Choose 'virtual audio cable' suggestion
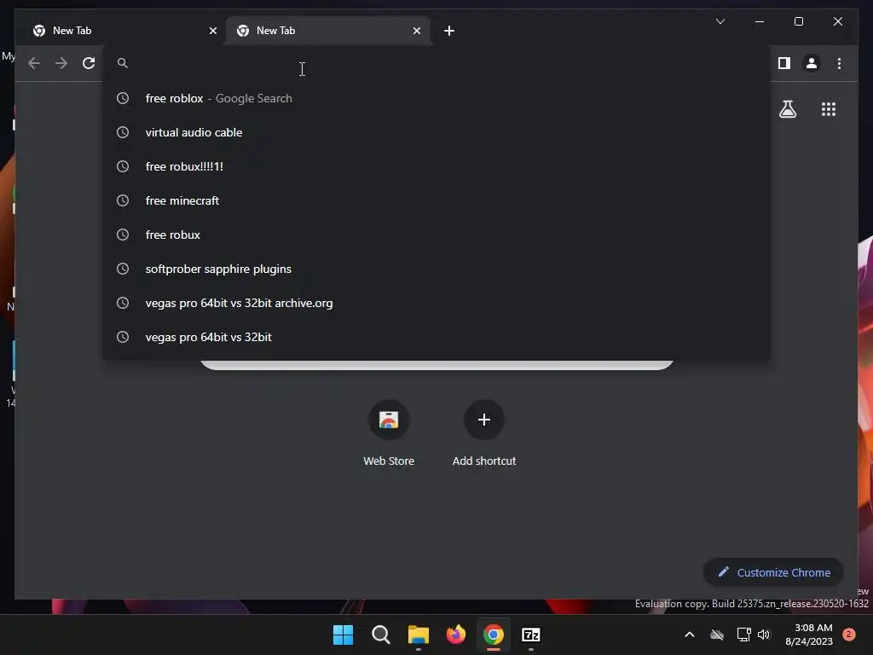This screenshot has width=873, height=655. click(x=436, y=132)
